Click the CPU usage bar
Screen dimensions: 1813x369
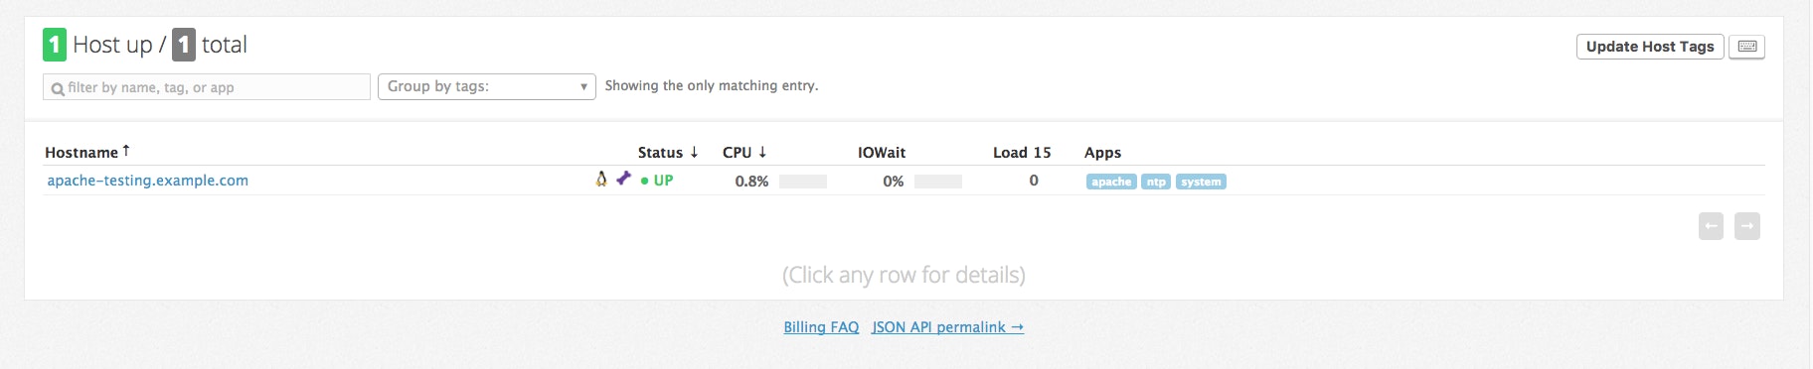pos(803,182)
